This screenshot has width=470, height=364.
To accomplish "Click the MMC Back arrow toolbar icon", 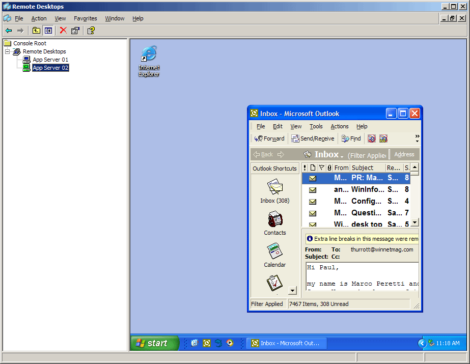I will coord(9,31).
